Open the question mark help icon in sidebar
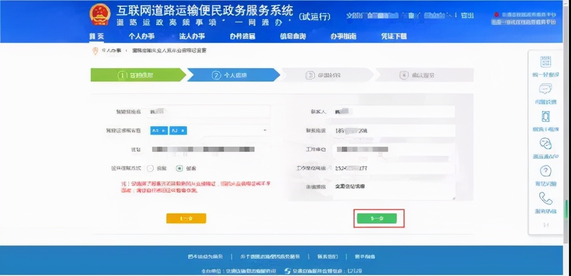This screenshot has height=276, width=571. coord(545,170)
